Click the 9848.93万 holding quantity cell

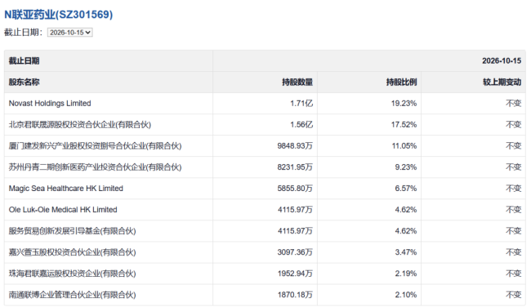coord(295,146)
